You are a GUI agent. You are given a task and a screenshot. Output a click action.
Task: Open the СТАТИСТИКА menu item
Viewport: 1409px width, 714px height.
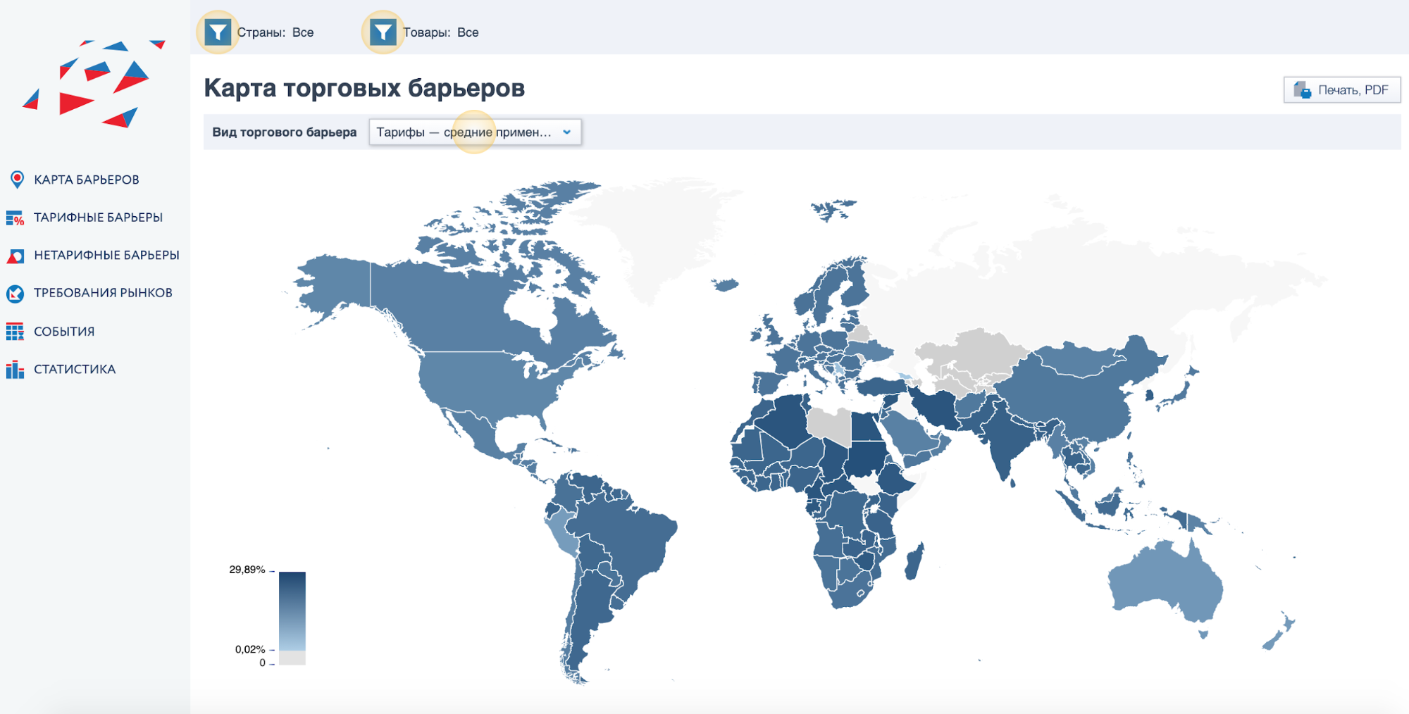point(75,369)
